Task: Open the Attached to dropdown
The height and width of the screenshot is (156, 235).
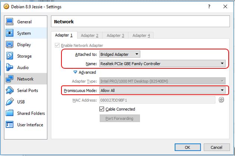Action: click(x=120, y=54)
